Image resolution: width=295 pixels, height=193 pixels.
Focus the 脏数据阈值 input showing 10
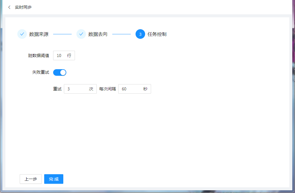click(61, 55)
